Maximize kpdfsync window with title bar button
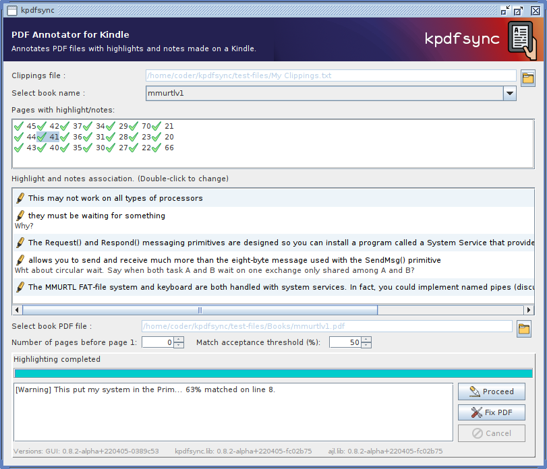Viewport: 547px width, 469px height. tap(519, 11)
